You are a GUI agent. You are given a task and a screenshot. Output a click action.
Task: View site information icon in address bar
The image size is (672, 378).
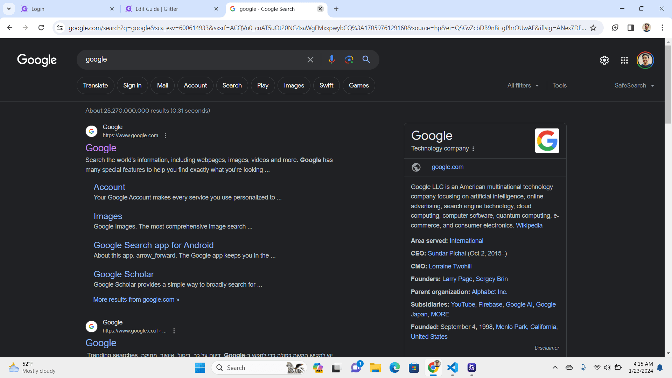point(60,28)
